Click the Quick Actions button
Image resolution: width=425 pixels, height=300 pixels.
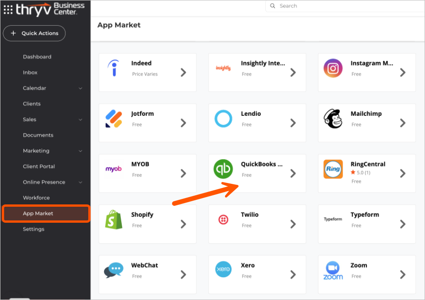(34, 33)
